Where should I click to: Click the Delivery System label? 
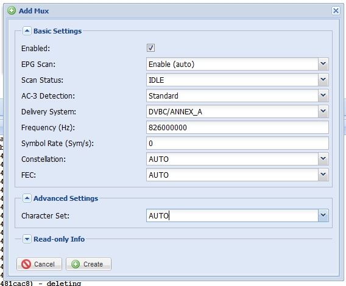pos(49,111)
